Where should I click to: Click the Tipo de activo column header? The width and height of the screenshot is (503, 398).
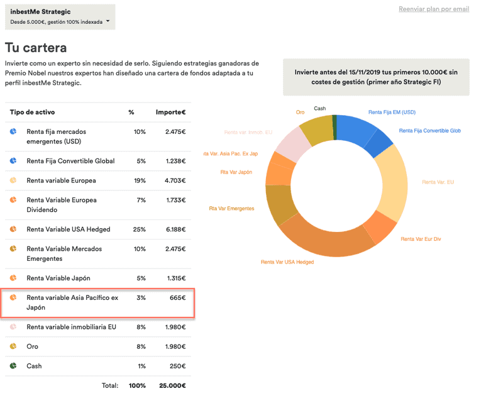point(33,113)
